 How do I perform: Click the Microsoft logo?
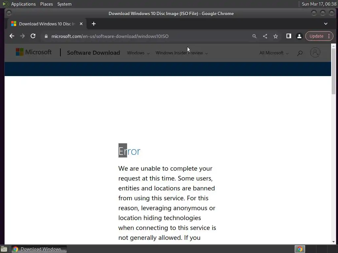click(x=34, y=52)
